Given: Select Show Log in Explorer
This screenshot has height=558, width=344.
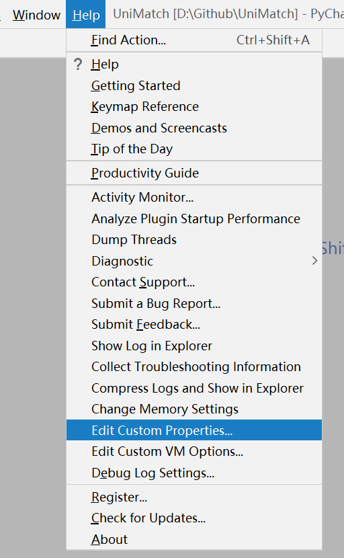Looking at the screenshot, I should coord(194,346).
